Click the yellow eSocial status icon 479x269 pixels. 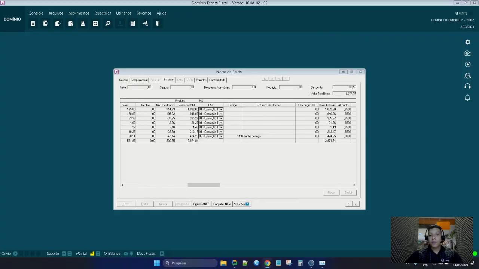pyautogui.click(x=92, y=253)
